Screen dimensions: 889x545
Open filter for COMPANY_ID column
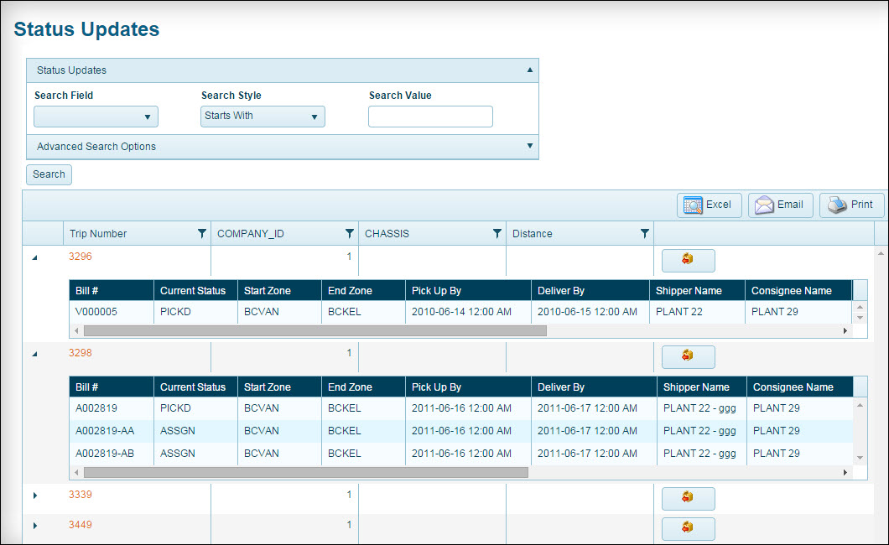tap(349, 234)
